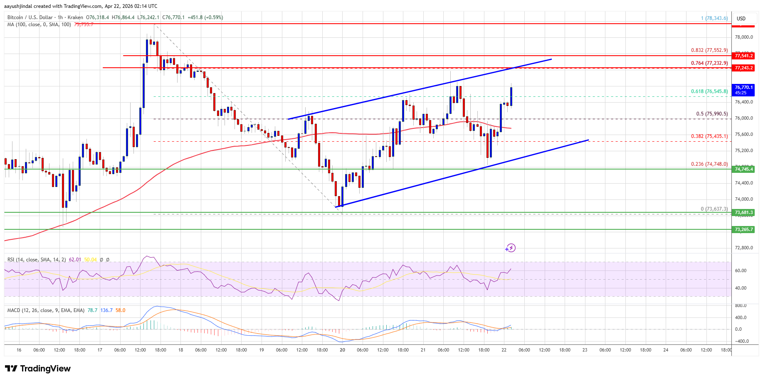Viewport: 763px width, 381px height.
Task: Select the green 74,745.4 support label
Action: tap(743, 169)
